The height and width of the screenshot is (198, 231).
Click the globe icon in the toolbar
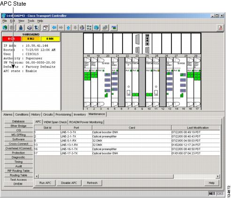5,28
